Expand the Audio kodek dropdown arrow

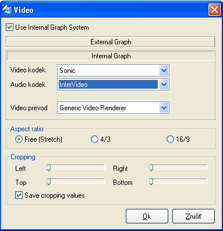coord(164,85)
